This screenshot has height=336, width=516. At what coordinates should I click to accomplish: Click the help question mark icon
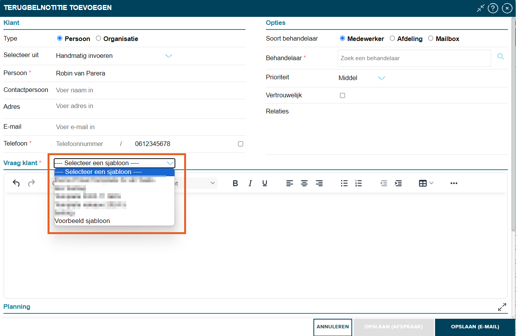click(x=493, y=8)
